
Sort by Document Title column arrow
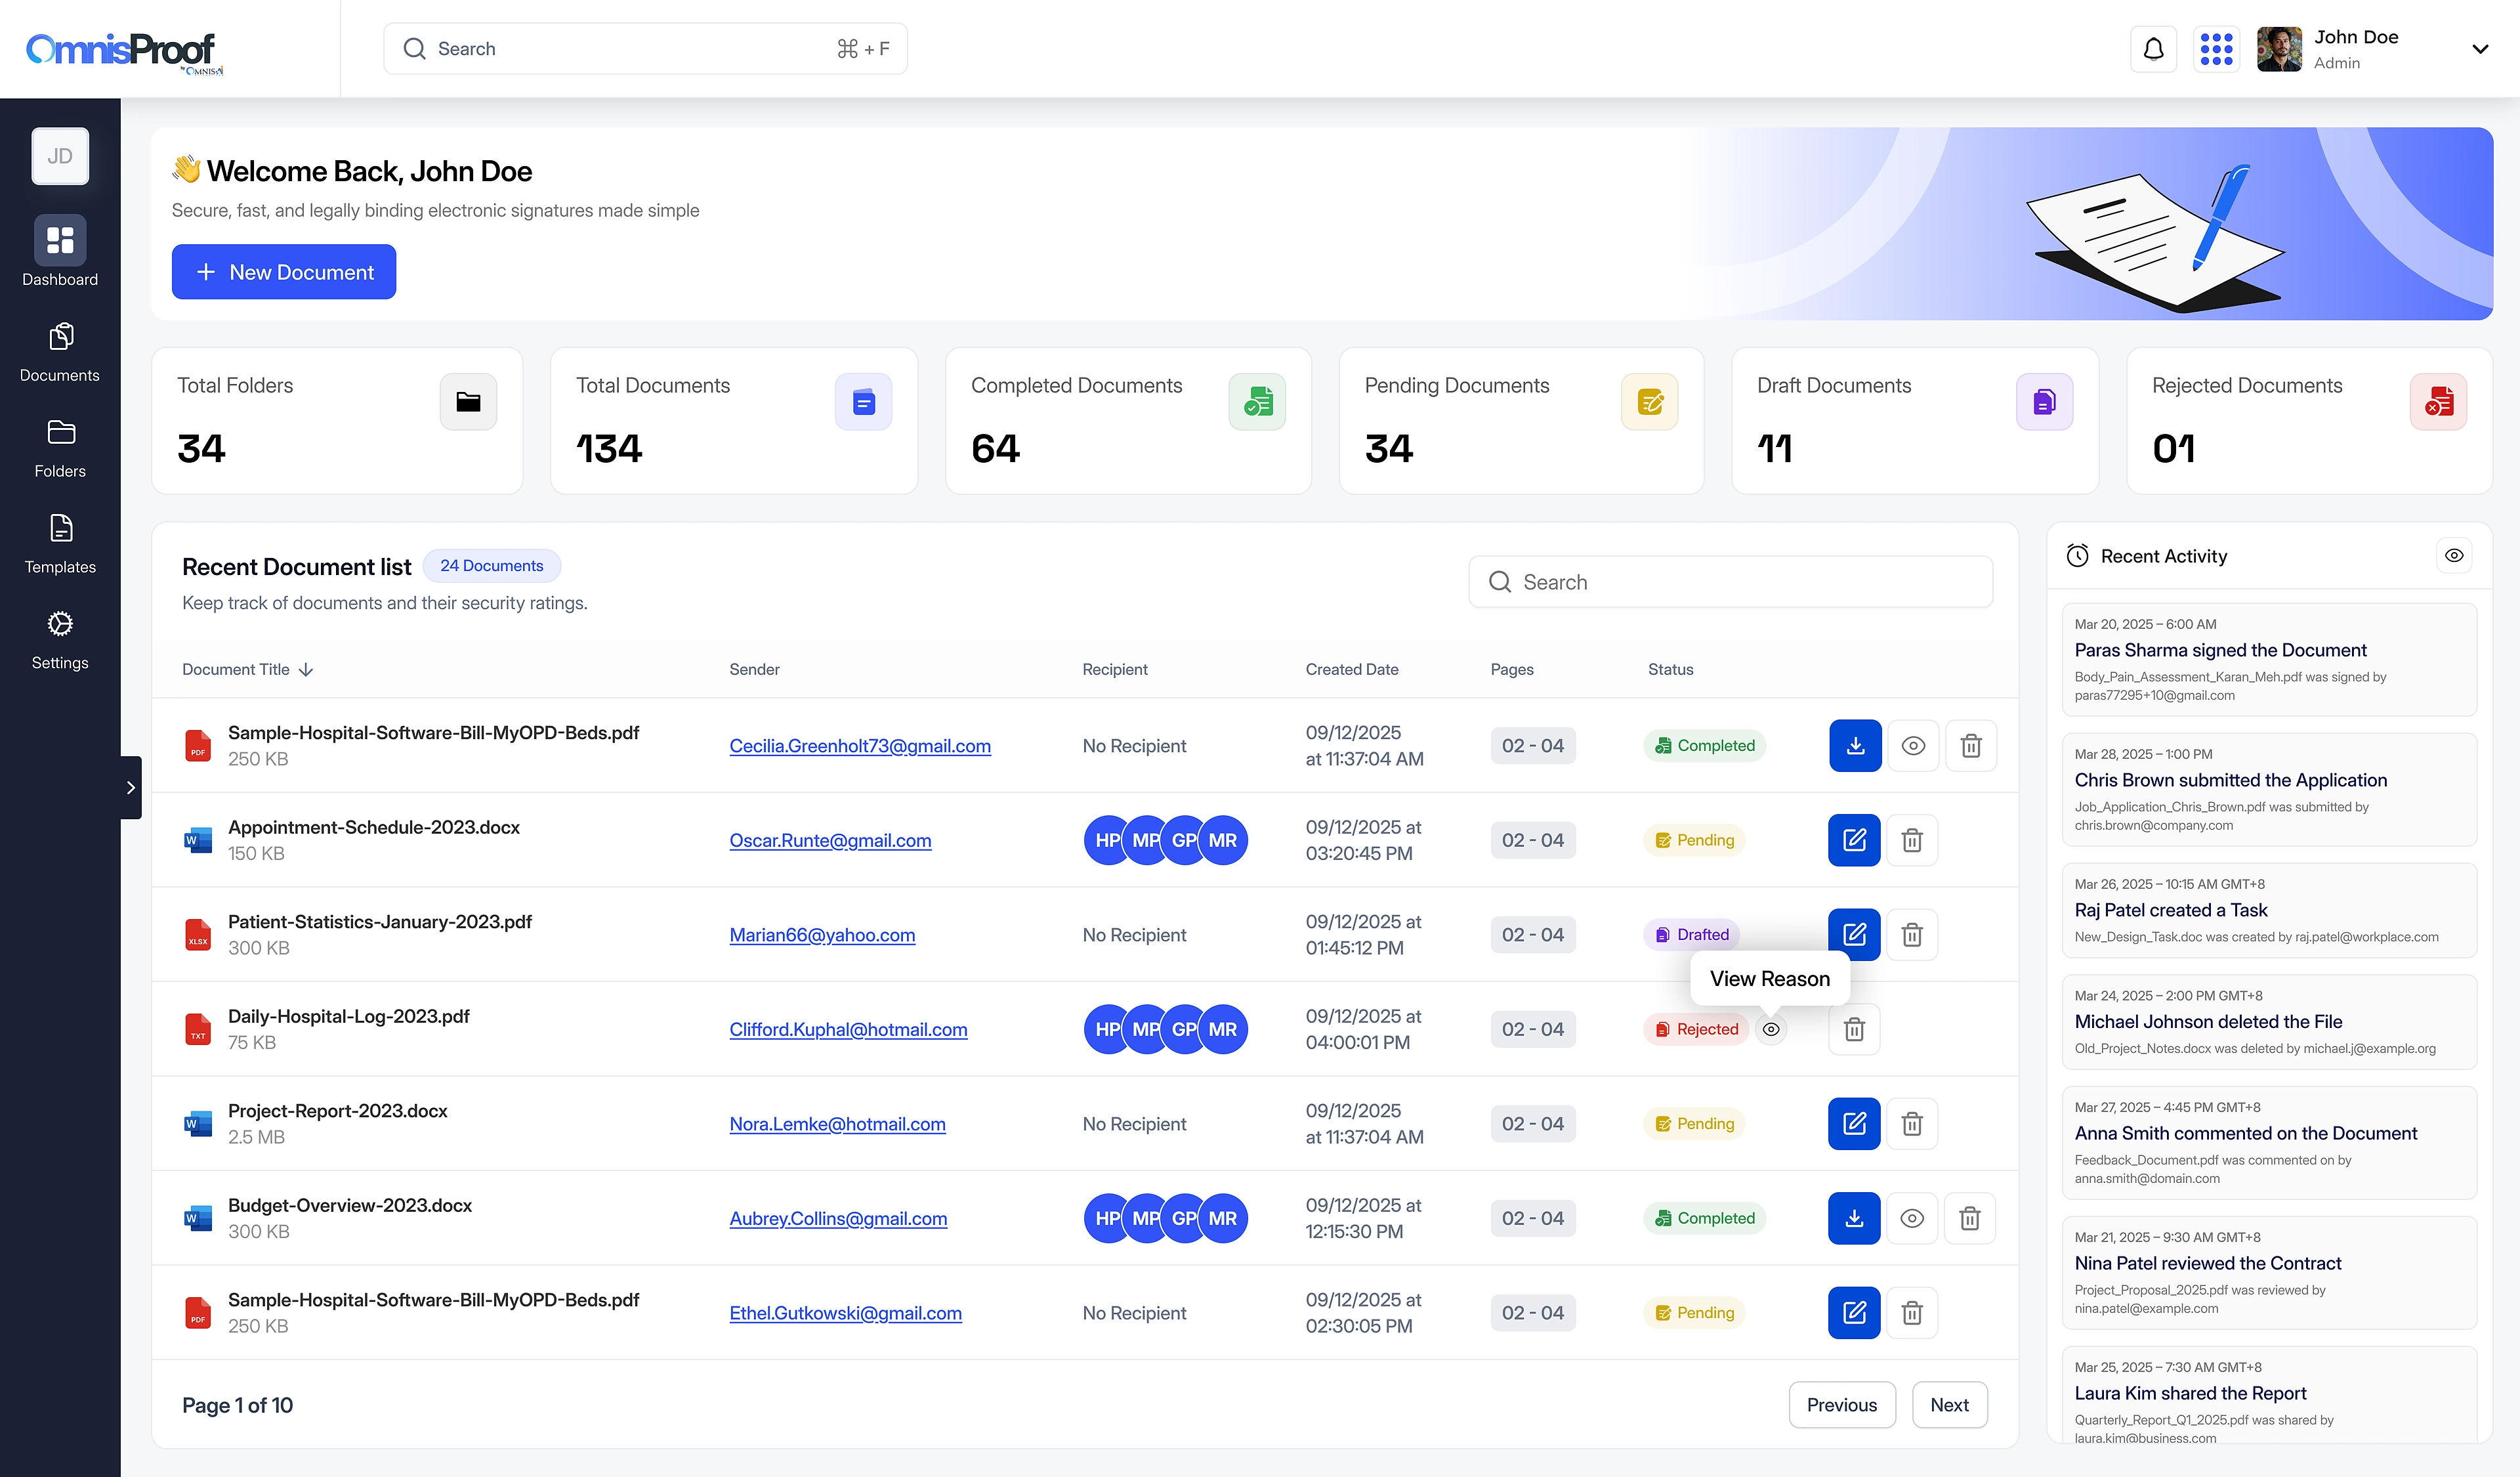pyautogui.click(x=306, y=670)
